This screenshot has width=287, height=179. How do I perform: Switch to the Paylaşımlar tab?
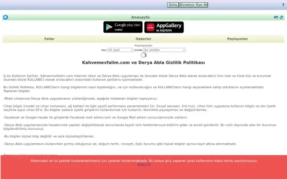(237, 39)
